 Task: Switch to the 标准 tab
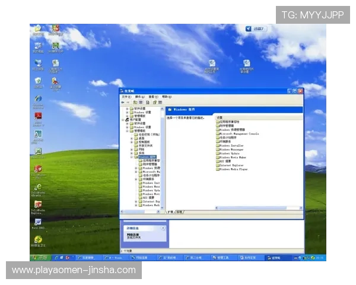point(179,211)
